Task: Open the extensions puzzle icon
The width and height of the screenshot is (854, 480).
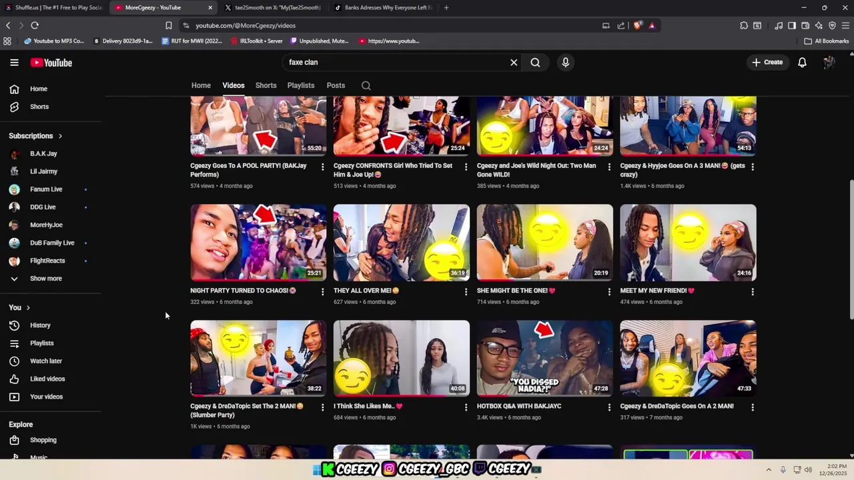Action: pos(744,25)
